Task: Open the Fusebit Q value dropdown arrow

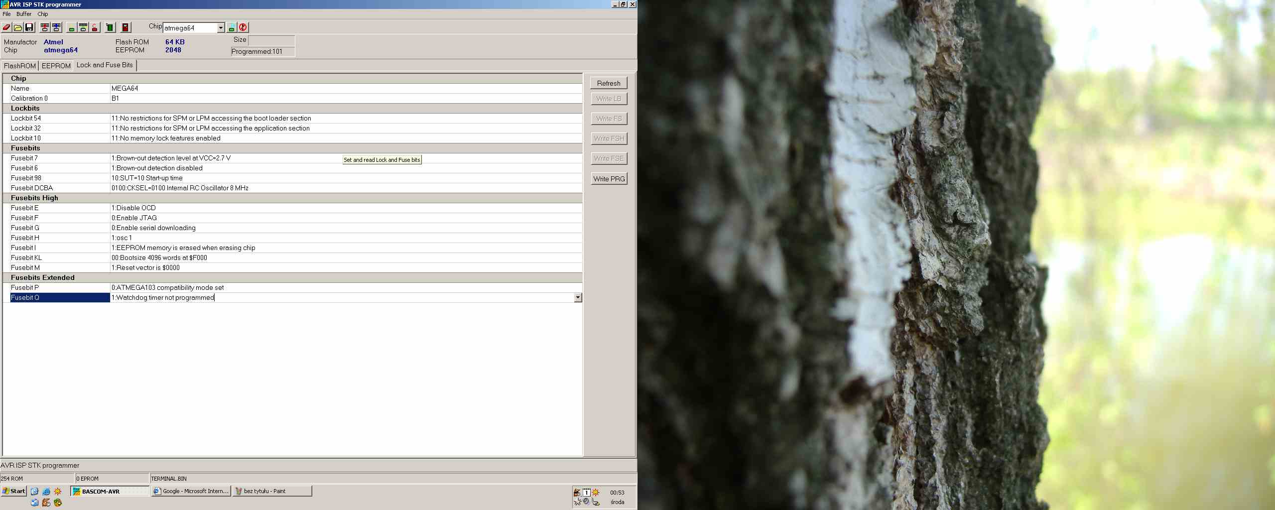Action: (578, 297)
